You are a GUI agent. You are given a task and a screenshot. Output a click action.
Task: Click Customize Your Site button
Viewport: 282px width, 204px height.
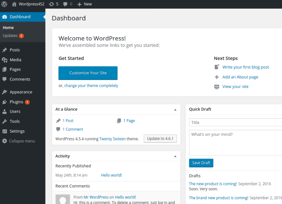point(88,73)
